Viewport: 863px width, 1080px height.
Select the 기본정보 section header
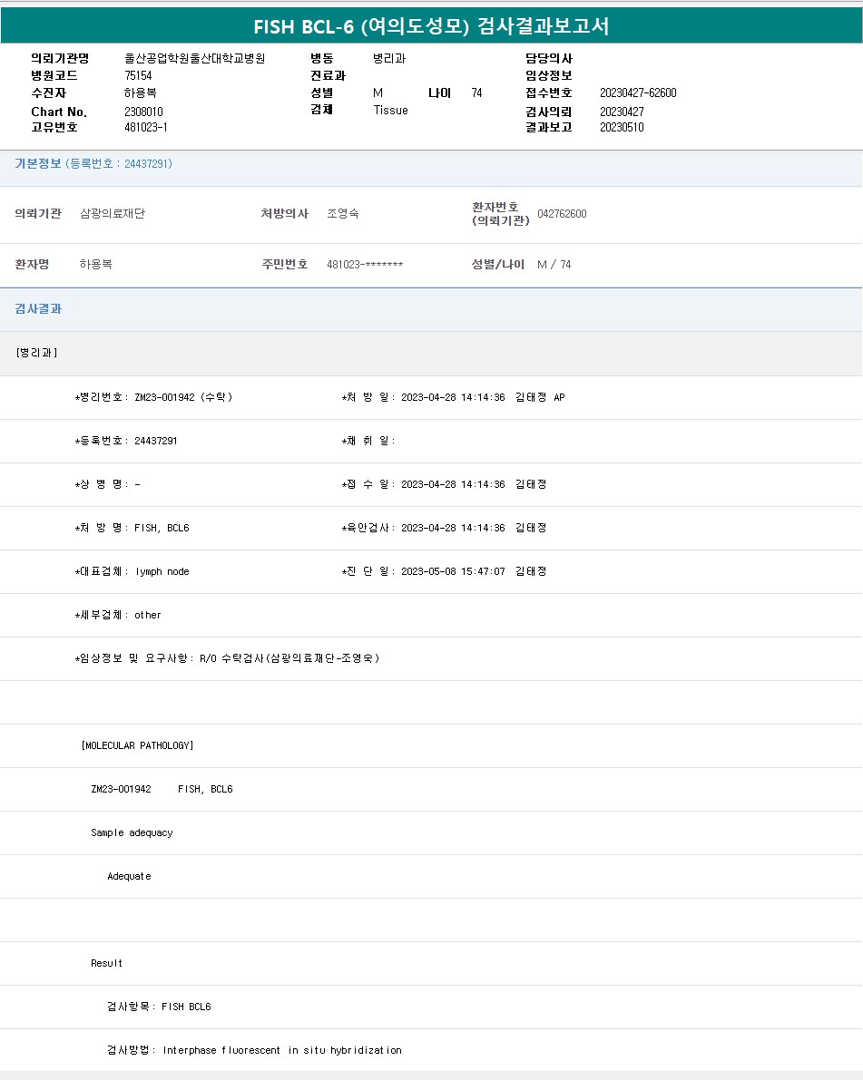click(93, 164)
